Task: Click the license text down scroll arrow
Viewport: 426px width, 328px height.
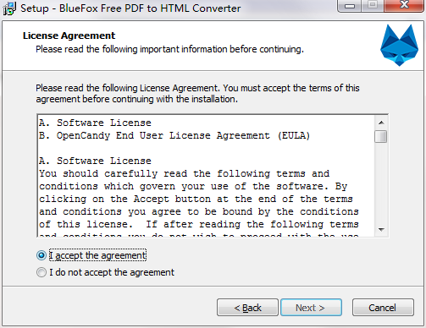Action: tap(381, 230)
